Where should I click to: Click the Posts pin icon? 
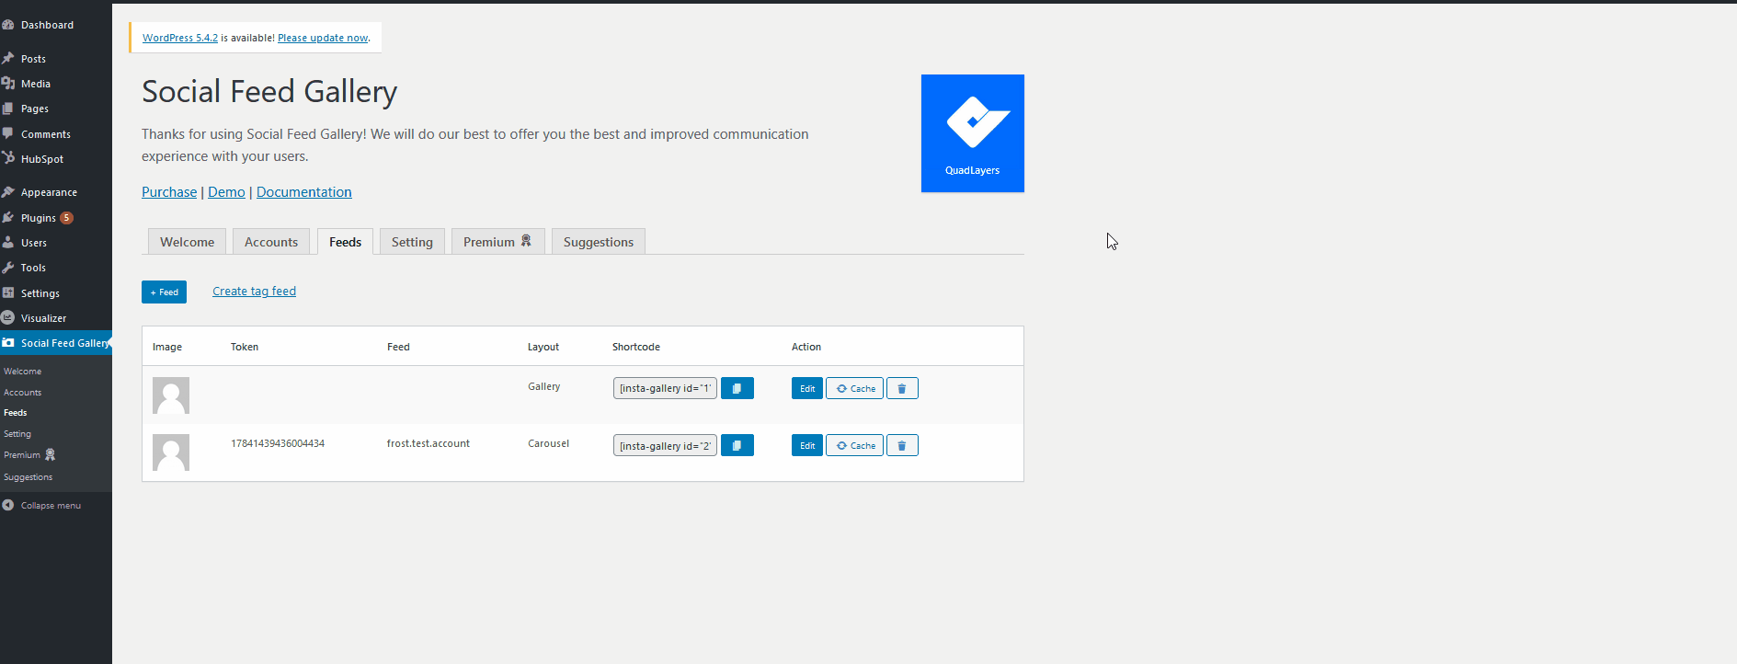[x=8, y=58]
